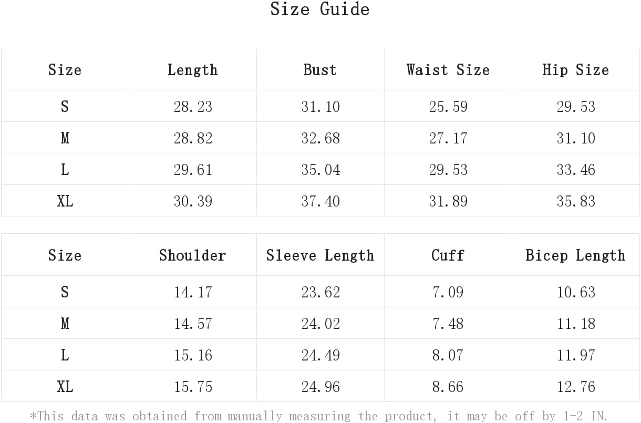Click the XL hip size value 35.83

[x=576, y=201]
